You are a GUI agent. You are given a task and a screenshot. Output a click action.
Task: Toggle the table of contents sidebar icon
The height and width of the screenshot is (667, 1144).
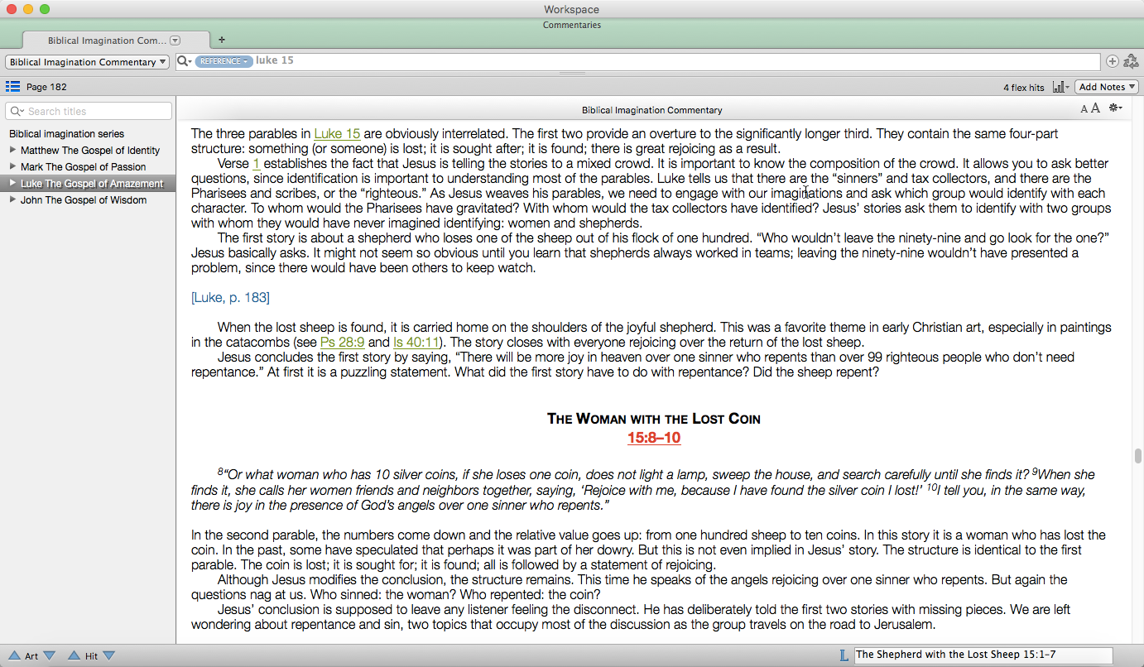[12, 86]
